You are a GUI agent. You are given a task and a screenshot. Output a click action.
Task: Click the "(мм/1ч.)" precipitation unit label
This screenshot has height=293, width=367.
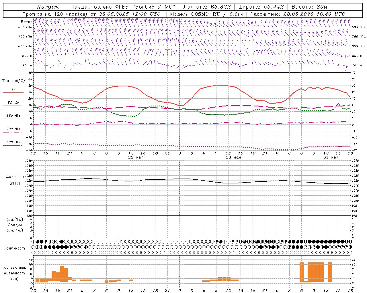tap(15, 230)
